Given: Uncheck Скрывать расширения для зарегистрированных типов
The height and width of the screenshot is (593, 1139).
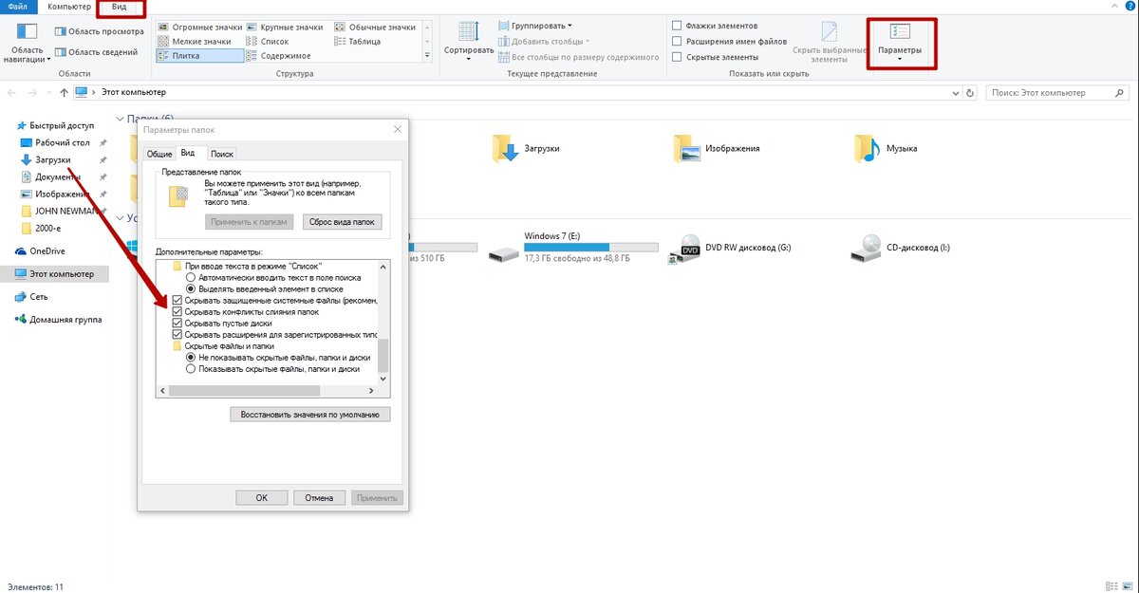Looking at the screenshot, I should coord(177,335).
